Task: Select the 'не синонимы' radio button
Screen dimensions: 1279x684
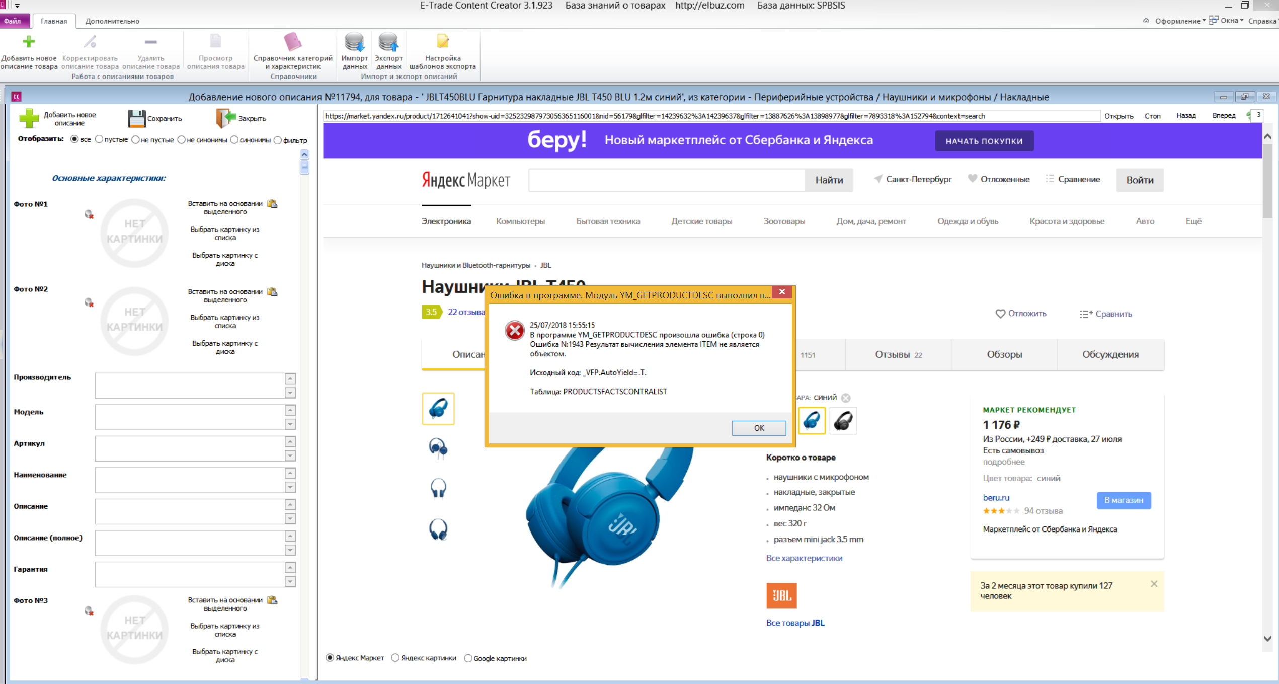Action: pos(182,140)
